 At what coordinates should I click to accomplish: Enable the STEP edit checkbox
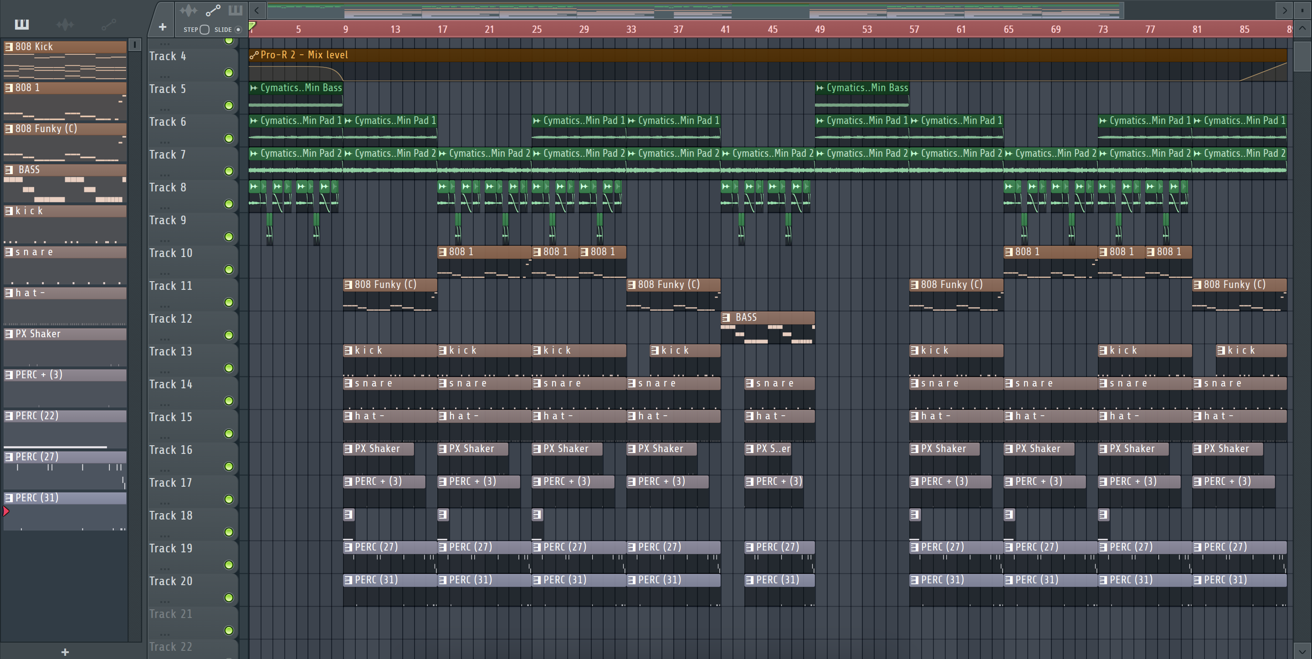(x=204, y=30)
